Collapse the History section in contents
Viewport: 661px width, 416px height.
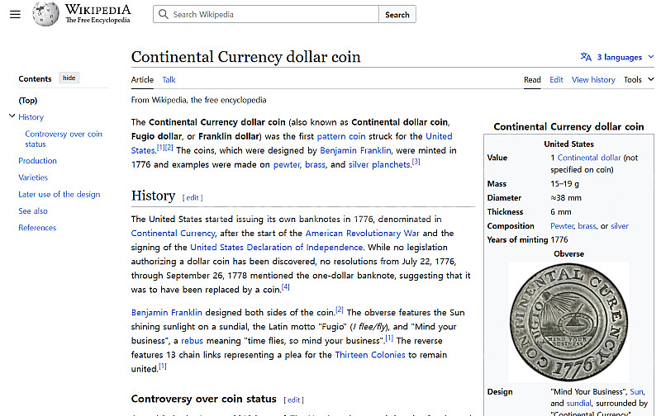(x=12, y=116)
